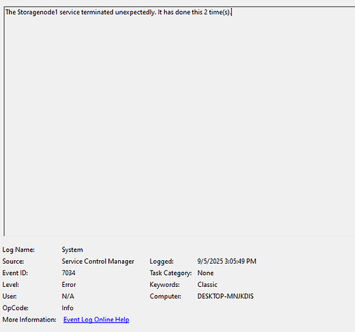Select the Event ID value "7034"
The width and height of the screenshot is (355, 332).
(x=68, y=273)
